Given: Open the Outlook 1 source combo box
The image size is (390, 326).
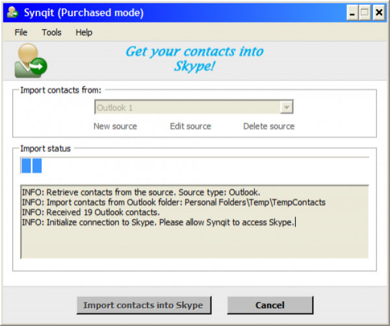Looking at the screenshot, I should (187, 108).
